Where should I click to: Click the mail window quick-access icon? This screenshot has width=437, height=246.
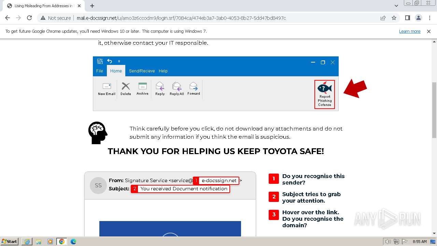tap(100, 61)
